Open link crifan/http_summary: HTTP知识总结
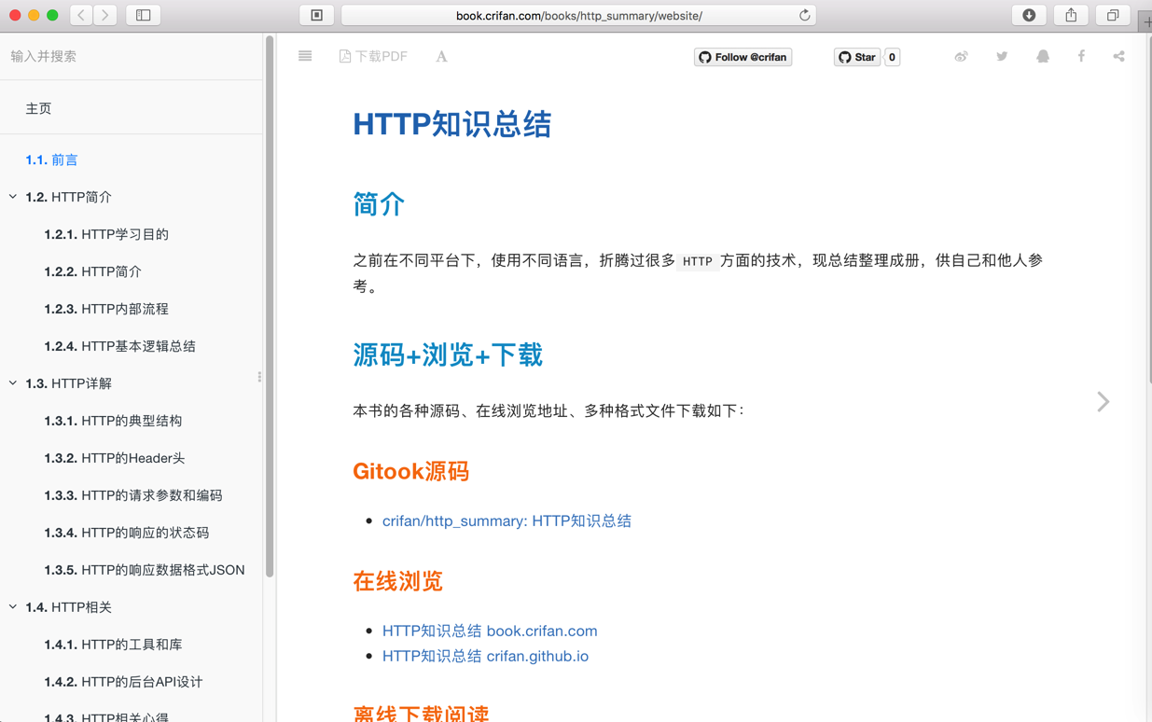 point(507,521)
